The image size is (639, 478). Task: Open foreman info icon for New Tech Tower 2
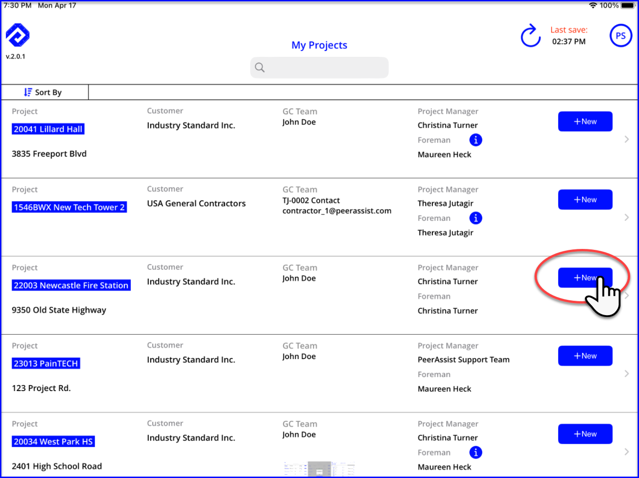(475, 218)
